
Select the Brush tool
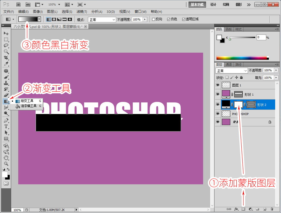click(x=6, y=77)
